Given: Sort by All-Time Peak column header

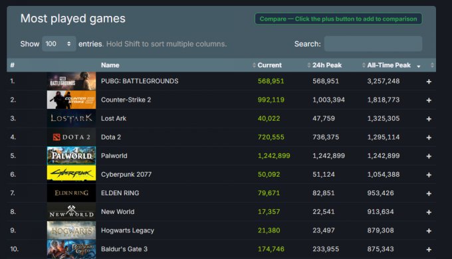Looking at the screenshot, I should click(x=389, y=65).
